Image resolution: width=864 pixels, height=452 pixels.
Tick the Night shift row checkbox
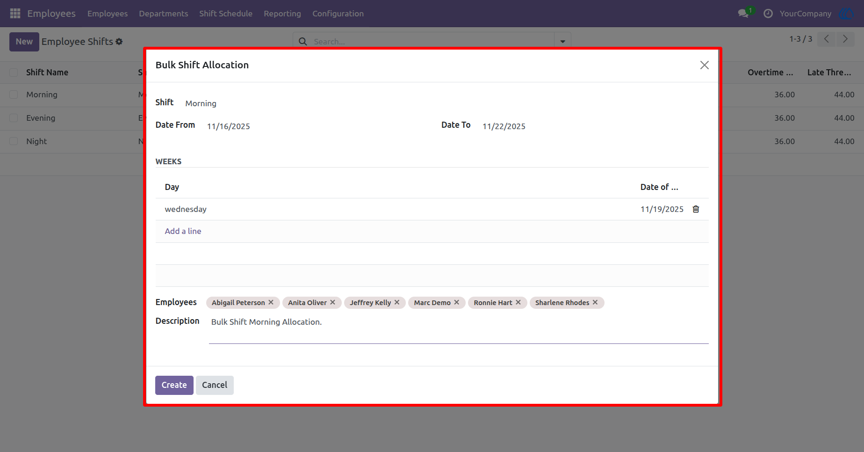click(x=14, y=141)
